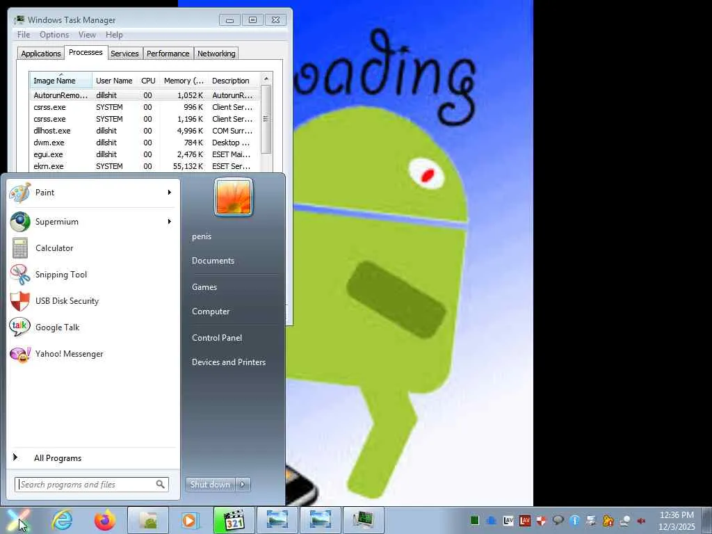Open the Help menu in Task Manager
This screenshot has width=712, height=534.
[114, 35]
